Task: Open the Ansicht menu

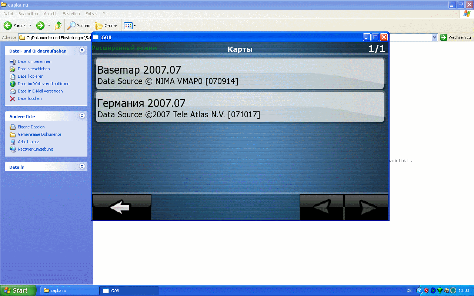Action: point(50,14)
